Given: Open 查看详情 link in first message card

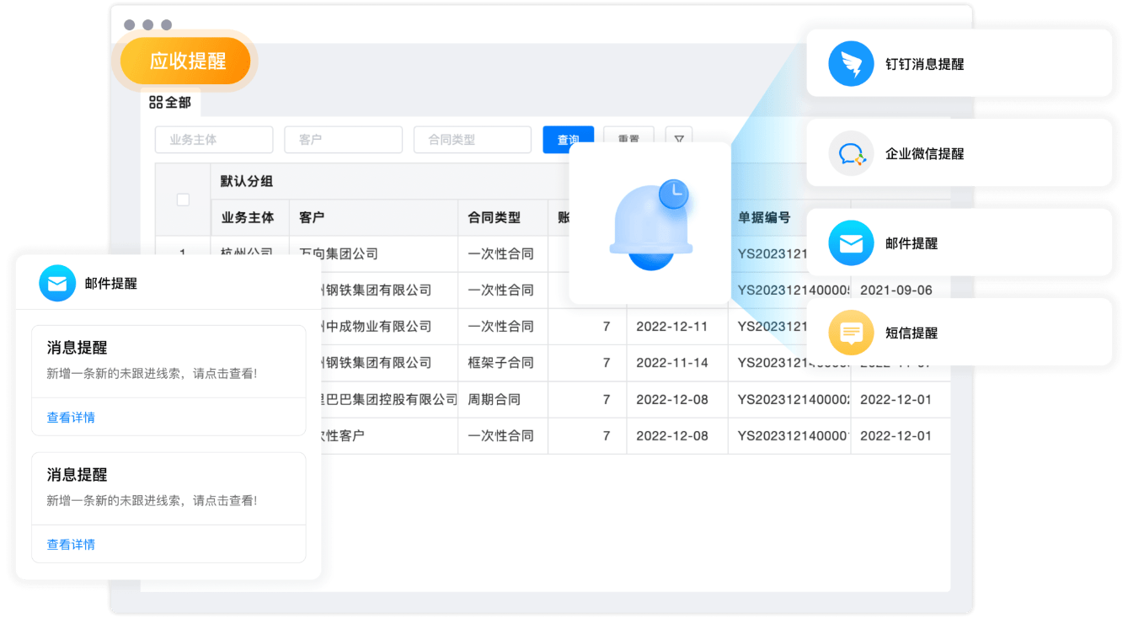Looking at the screenshot, I should [71, 418].
